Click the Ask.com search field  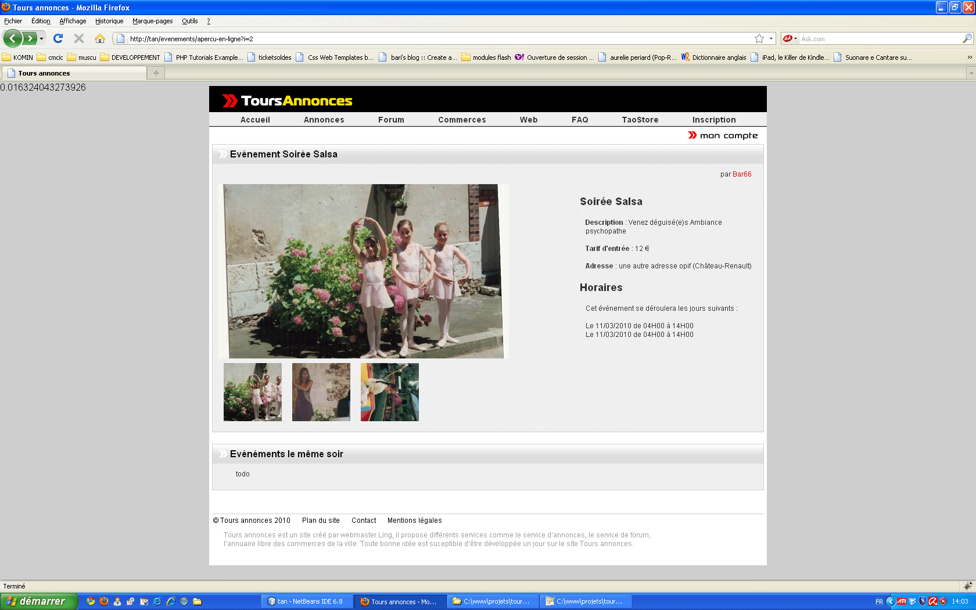tap(880, 39)
